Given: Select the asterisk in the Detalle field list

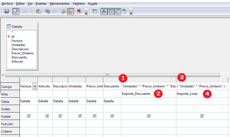Looking at the screenshot, I should [12, 32].
